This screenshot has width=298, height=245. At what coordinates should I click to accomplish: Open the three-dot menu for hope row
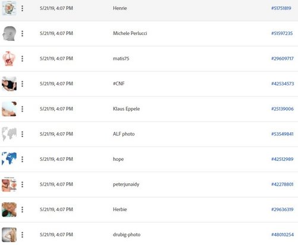tap(22, 159)
